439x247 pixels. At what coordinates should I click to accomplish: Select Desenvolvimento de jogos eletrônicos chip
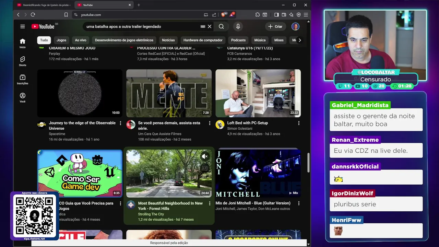click(124, 40)
